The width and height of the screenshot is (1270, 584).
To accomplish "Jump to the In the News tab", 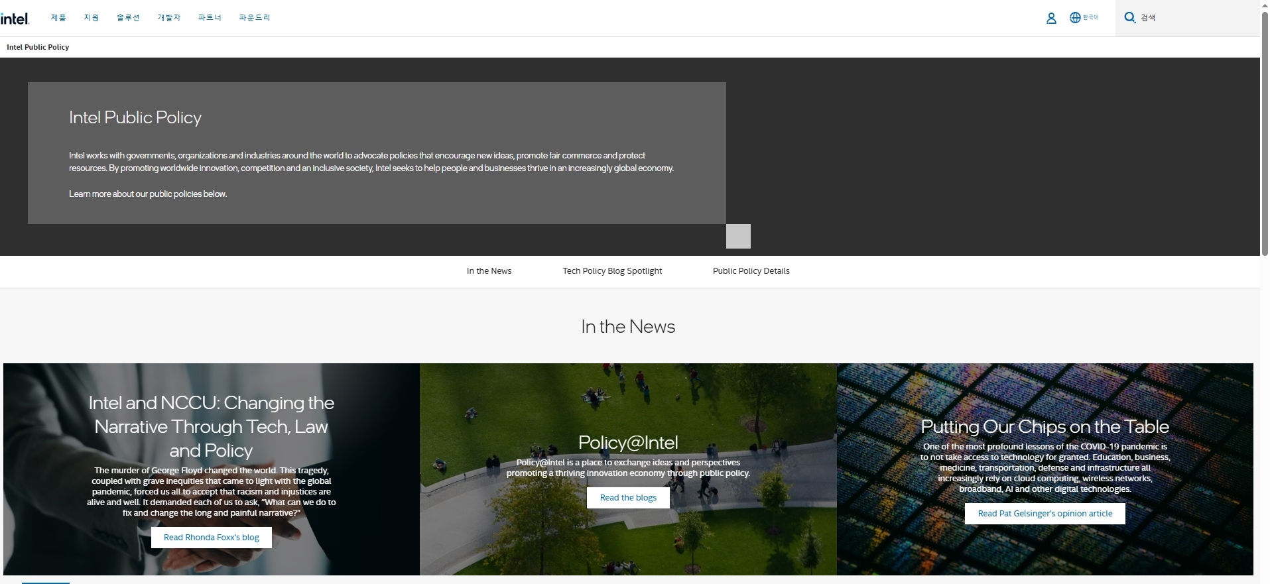I will pos(489,271).
